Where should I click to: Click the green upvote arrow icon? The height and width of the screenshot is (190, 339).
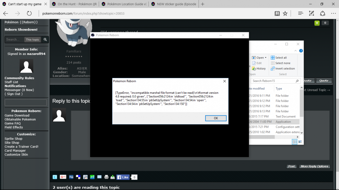[317, 23]
